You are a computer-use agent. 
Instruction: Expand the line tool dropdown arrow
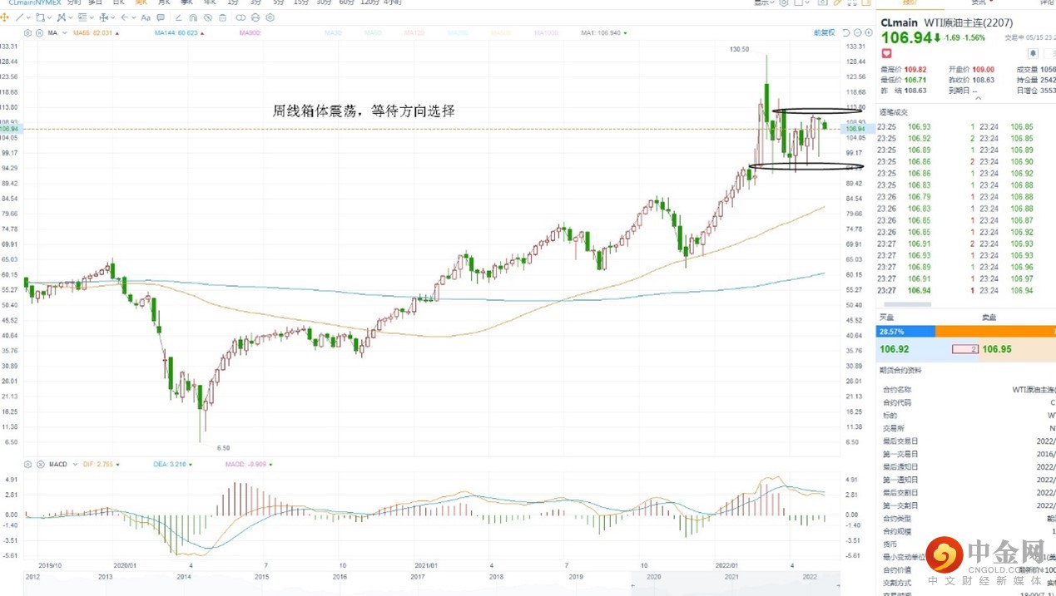coord(28,17)
